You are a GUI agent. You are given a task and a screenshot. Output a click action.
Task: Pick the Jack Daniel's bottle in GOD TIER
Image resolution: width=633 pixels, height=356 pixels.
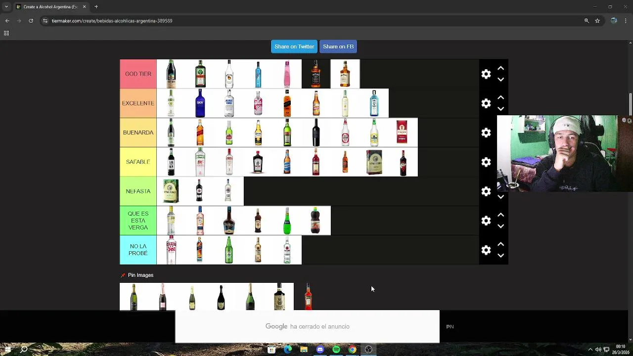coord(316,74)
